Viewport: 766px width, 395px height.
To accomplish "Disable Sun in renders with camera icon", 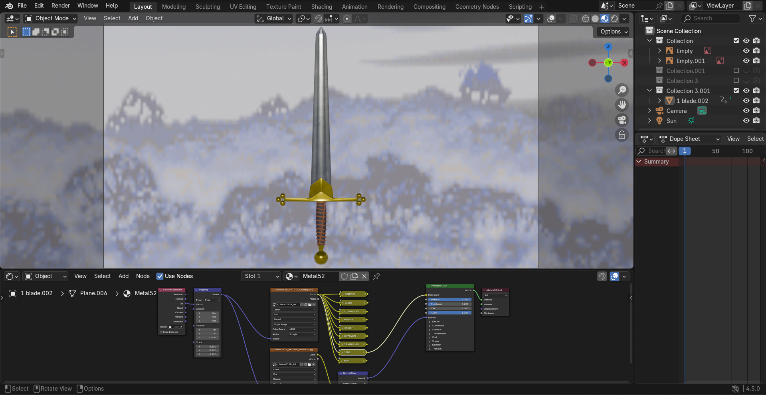I will coord(756,120).
